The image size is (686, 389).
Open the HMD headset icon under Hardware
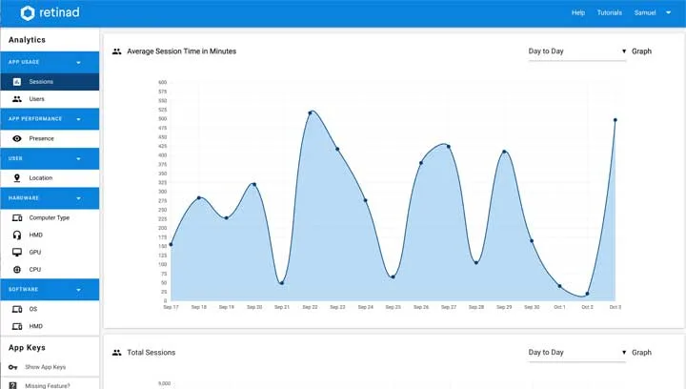click(17, 235)
